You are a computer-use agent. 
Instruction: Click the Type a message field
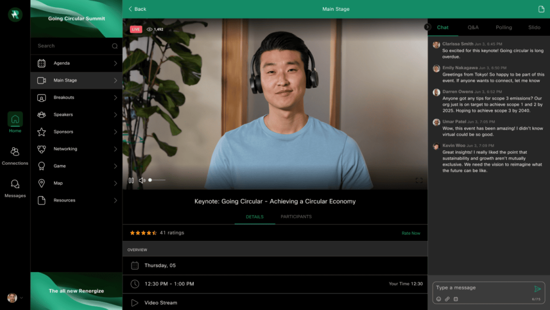[481, 288]
